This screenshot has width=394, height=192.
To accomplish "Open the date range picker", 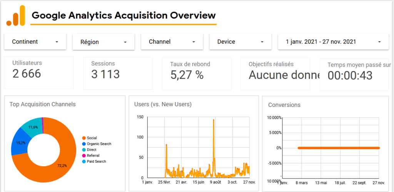I will (x=333, y=42).
